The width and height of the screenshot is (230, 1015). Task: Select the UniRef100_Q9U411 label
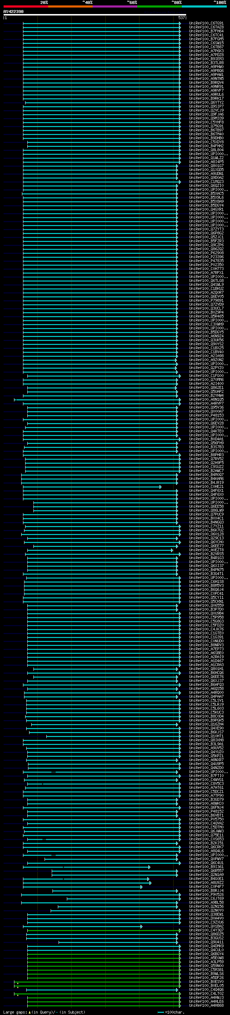click(x=206, y=942)
